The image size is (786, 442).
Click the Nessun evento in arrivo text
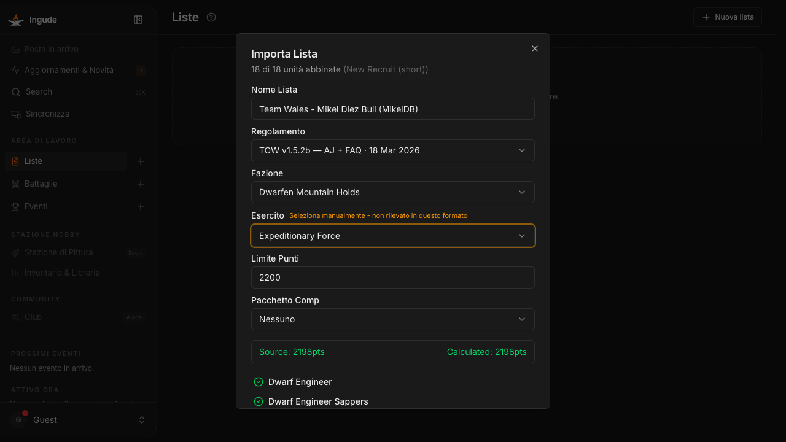pyautogui.click(x=52, y=368)
